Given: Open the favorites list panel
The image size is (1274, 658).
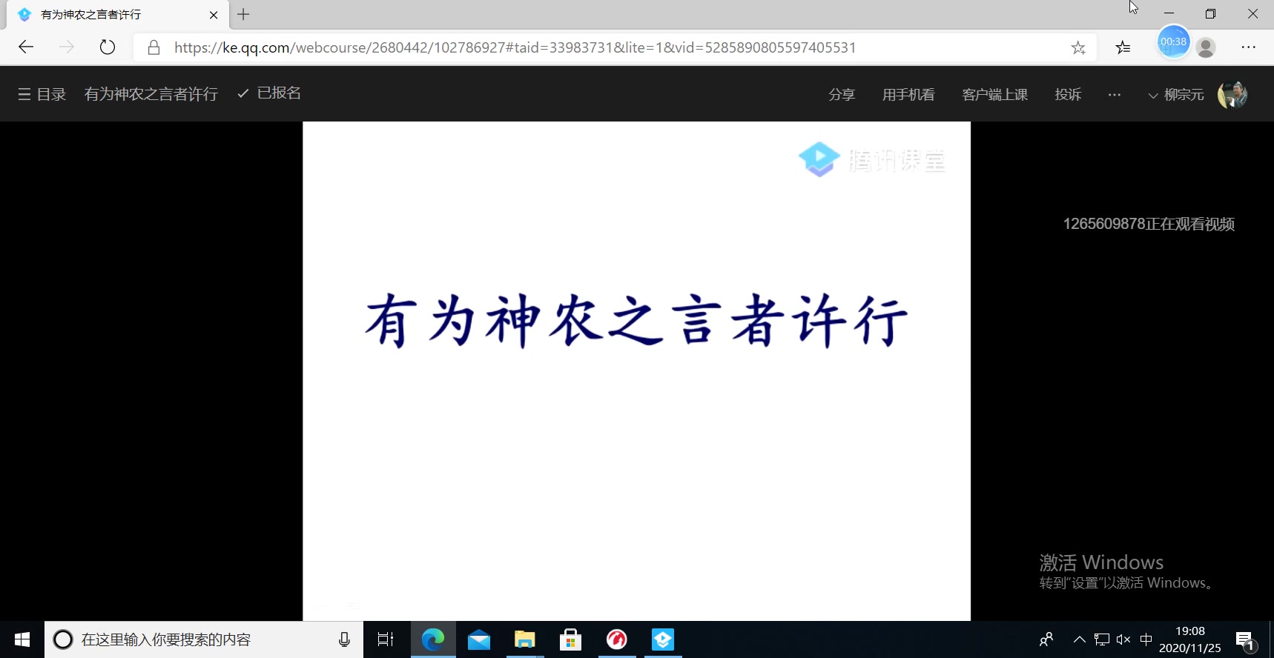Looking at the screenshot, I should tap(1123, 47).
